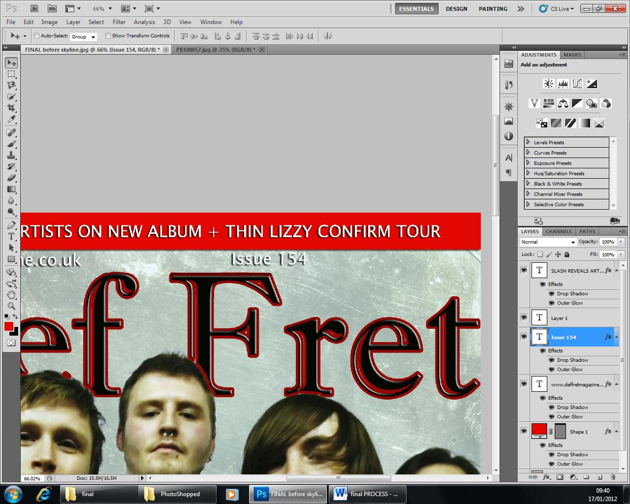This screenshot has height=504, width=630.
Task: Select the Rectangle shape tool
Action: [11, 259]
